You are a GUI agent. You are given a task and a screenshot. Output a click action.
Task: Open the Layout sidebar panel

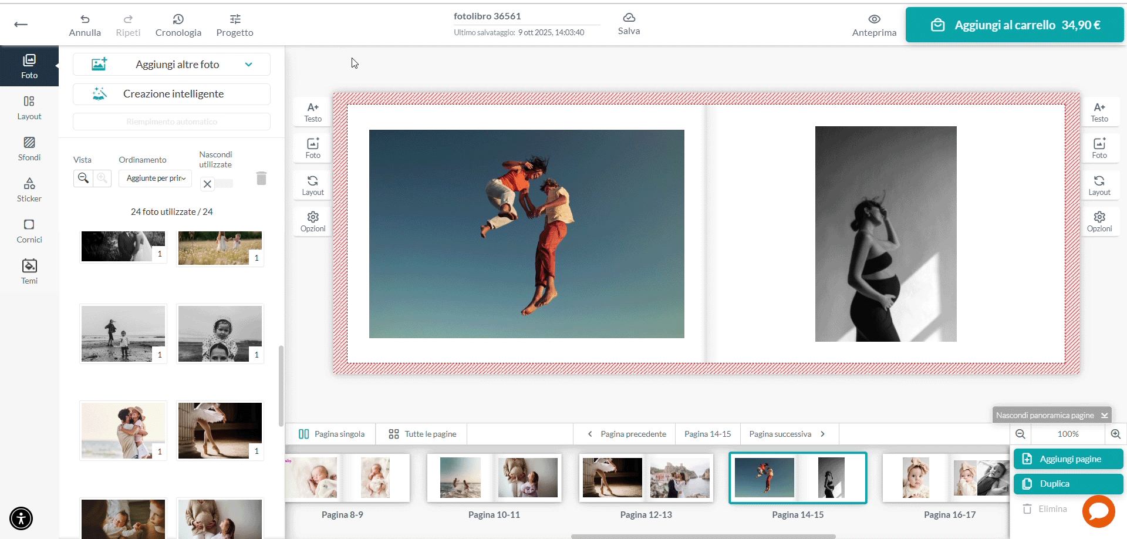coord(29,108)
